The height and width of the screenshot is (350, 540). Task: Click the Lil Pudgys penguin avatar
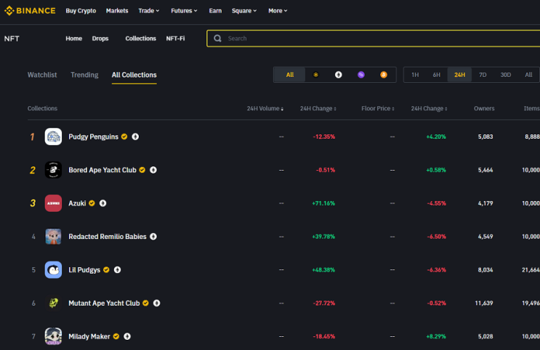[53, 270]
